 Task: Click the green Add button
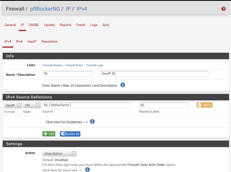(x=49, y=134)
